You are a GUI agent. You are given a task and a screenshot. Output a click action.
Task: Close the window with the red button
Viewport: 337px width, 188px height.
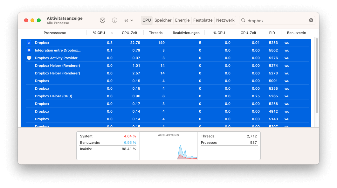coord(26,20)
